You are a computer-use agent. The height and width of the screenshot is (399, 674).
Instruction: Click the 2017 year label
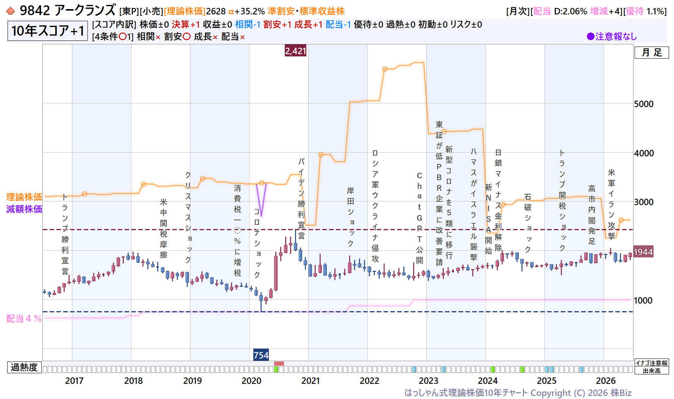(74, 381)
